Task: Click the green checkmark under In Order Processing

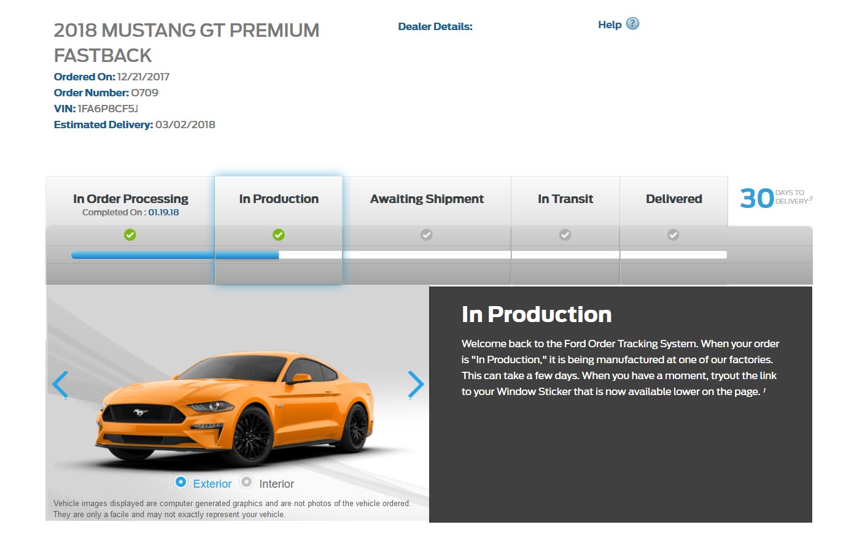Action: [130, 235]
